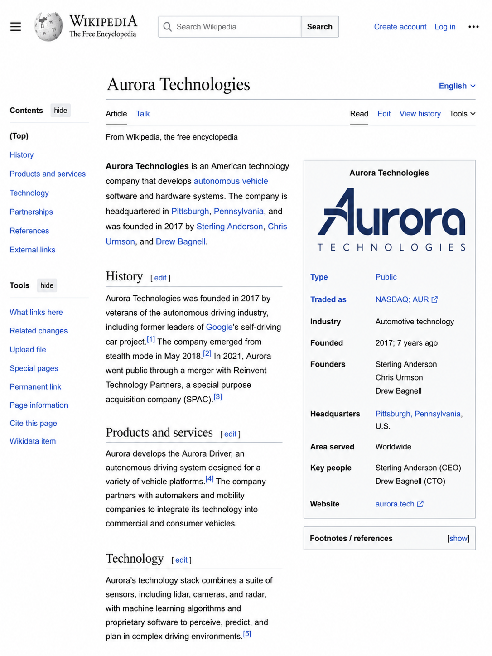Click the Type label link in infobox
The width and height of the screenshot is (492, 656).
coord(319,277)
